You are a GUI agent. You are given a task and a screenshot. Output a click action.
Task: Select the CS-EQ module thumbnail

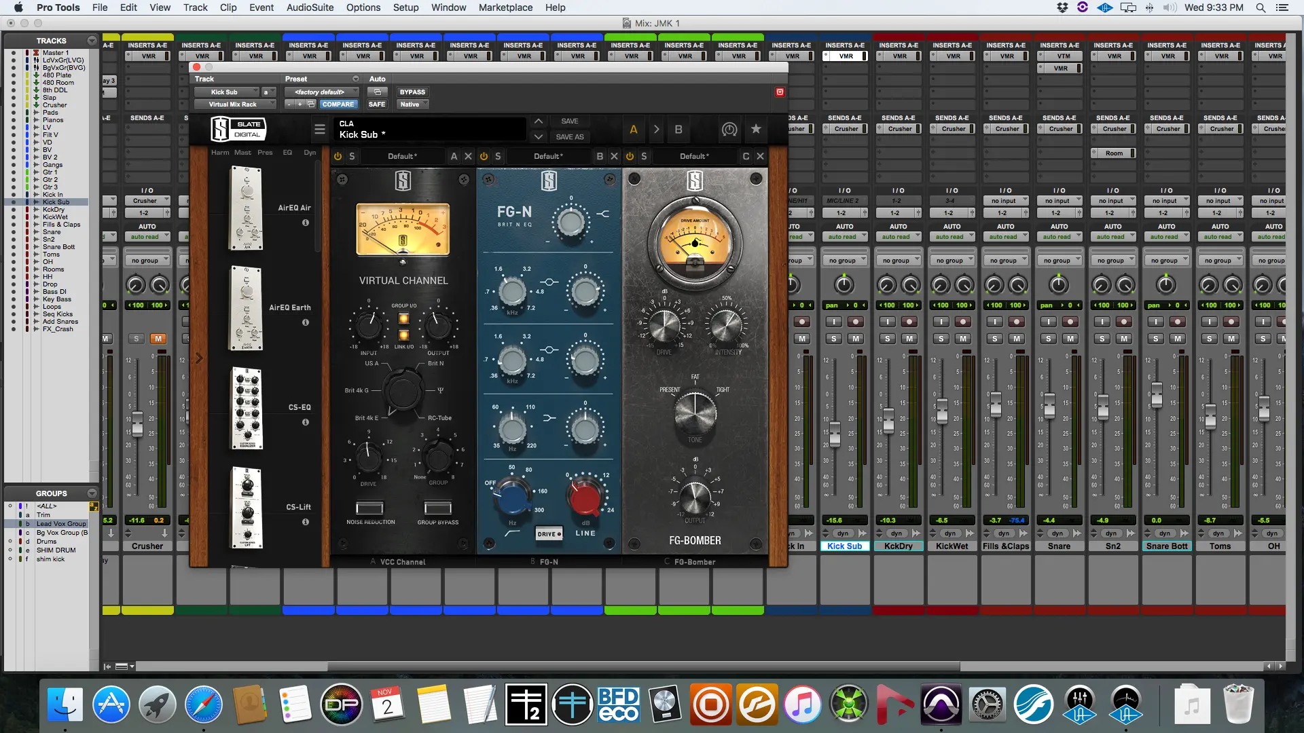point(247,408)
